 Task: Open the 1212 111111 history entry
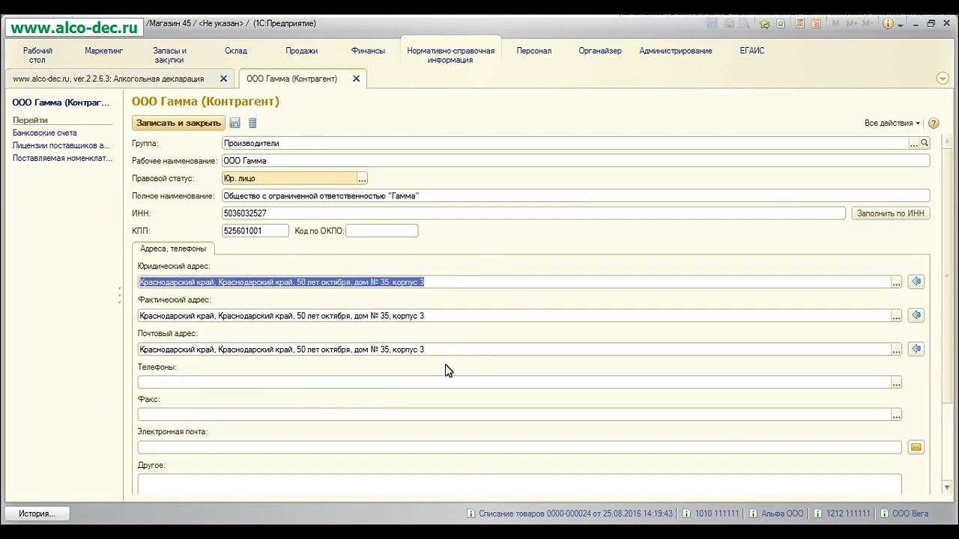pos(842,514)
